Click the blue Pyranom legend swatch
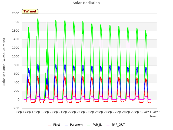The width and height of the screenshot is (173, 130). [66, 125]
